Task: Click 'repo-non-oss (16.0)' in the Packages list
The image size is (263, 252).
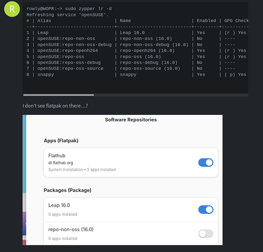Action: 71,229
